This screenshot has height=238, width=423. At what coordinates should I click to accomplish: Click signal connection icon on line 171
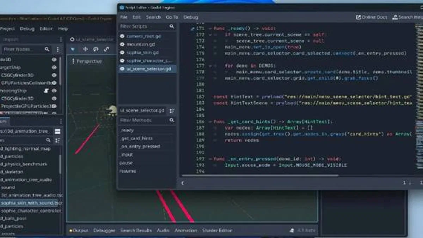[192, 29]
